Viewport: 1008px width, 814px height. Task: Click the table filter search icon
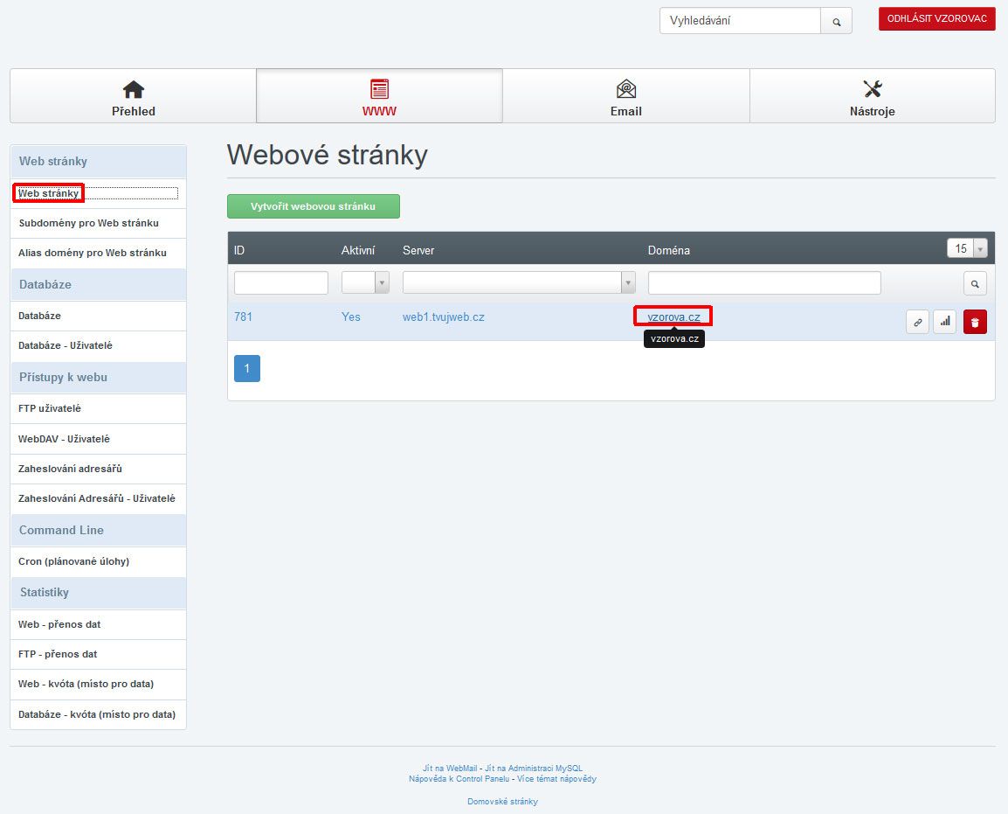click(x=975, y=283)
